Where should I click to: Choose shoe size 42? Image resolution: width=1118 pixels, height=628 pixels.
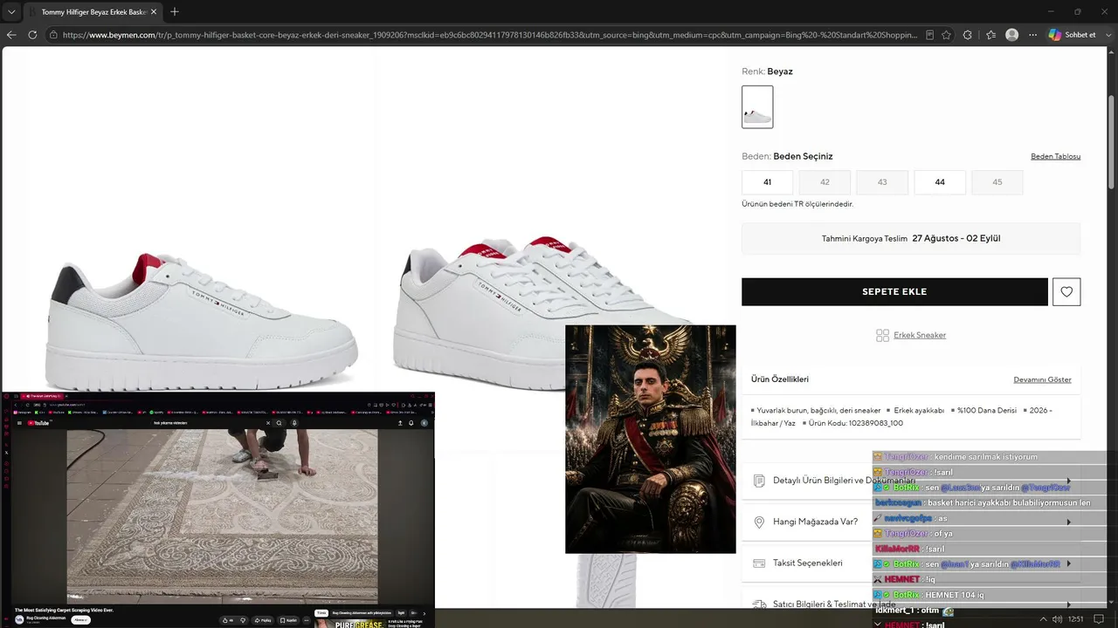click(825, 182)
